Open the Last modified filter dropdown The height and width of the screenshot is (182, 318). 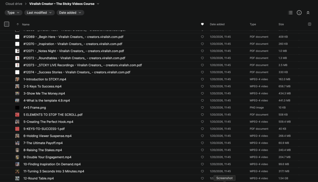pyautogui.click(x=39, y=12)
